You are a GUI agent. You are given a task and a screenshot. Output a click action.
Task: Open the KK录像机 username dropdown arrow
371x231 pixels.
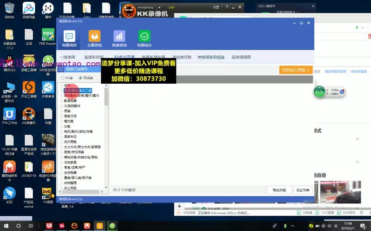[159, 7]
